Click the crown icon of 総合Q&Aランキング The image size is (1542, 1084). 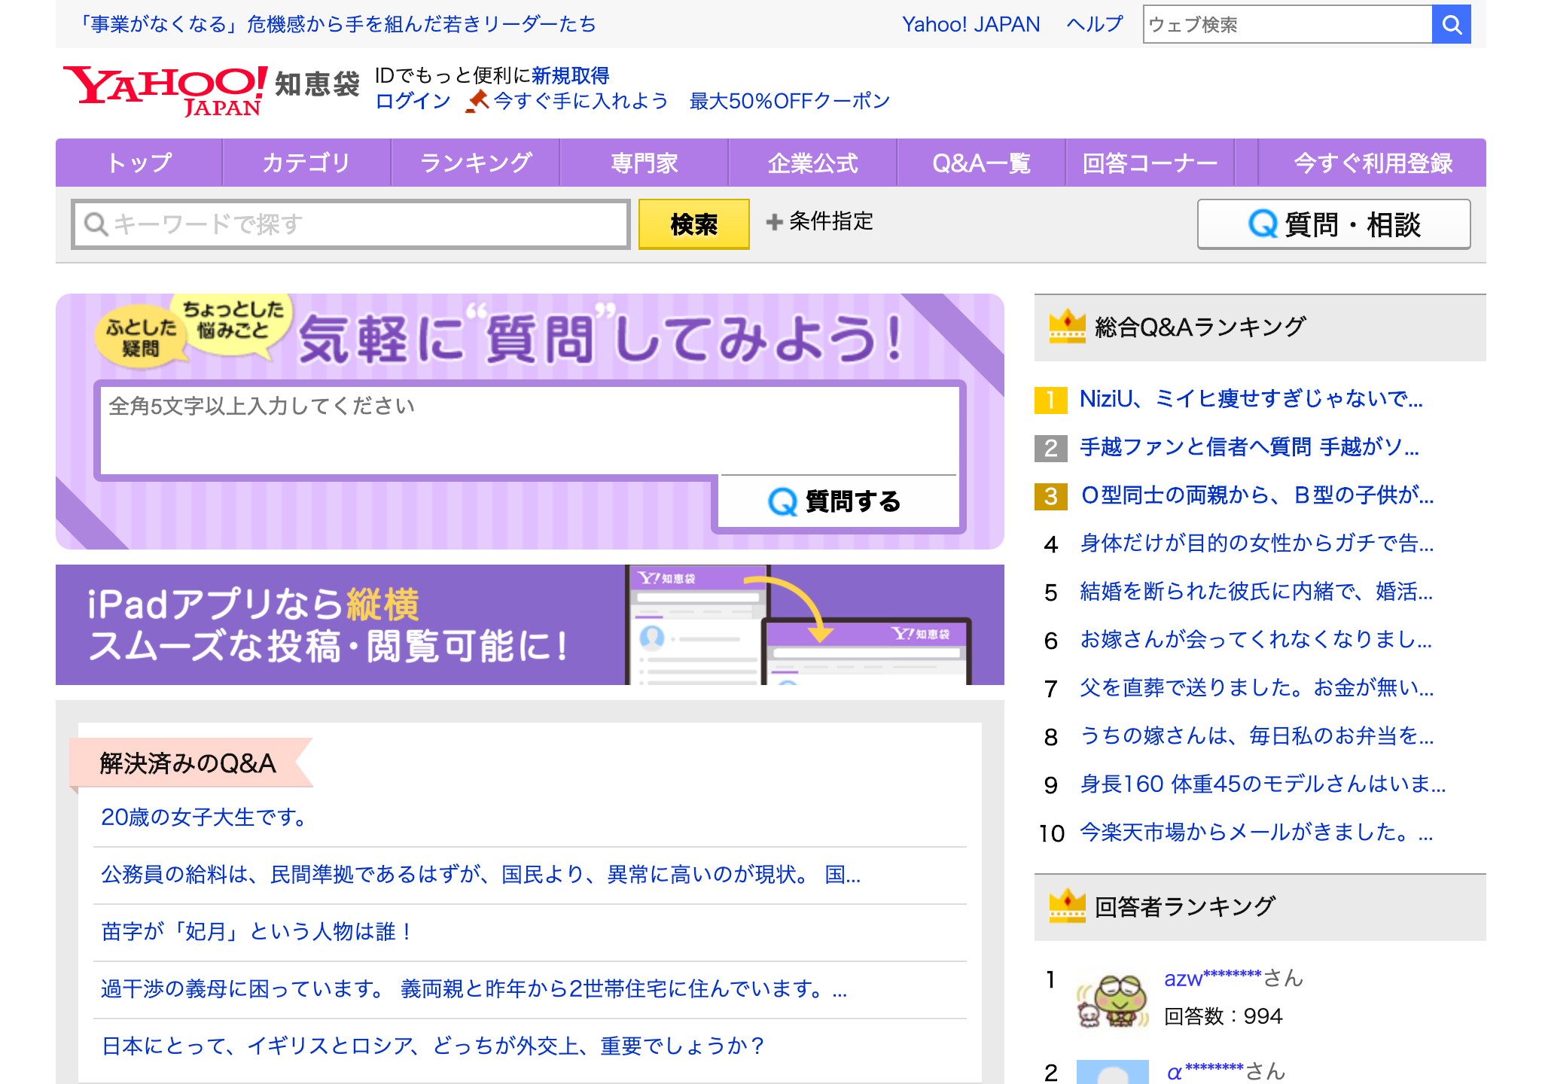1067,327
